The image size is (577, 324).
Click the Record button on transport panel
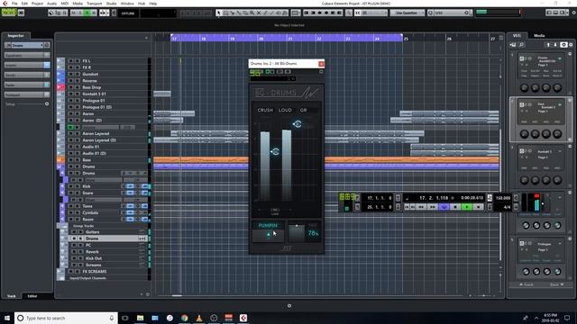pos(478,207)
